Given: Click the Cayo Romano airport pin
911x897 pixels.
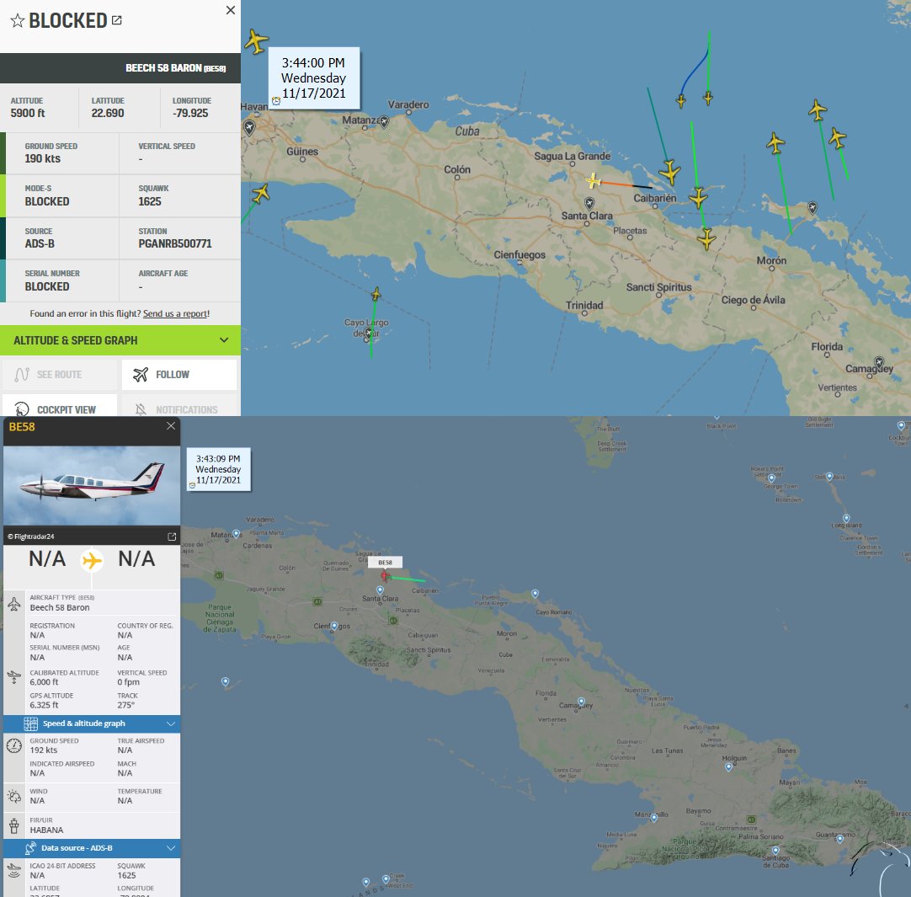Looking at the screenshot, I should coord(535,594).
